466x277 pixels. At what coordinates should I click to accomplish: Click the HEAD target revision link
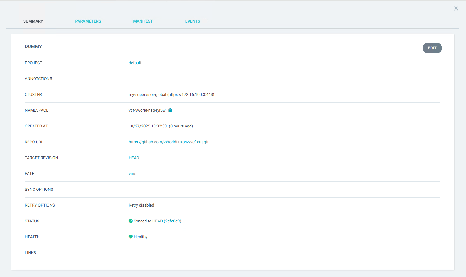tap(134, 158)
